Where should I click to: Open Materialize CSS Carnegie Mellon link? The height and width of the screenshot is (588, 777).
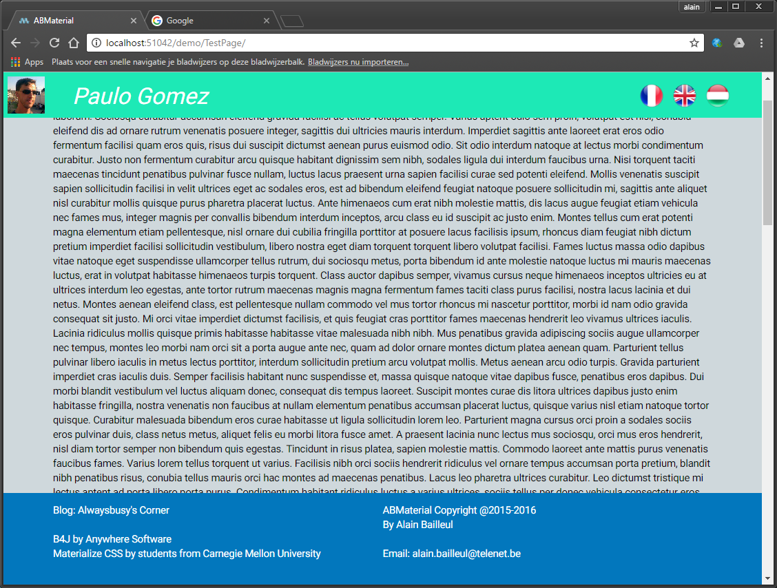coord(187,554)
